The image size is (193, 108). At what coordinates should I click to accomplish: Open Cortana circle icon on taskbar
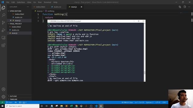(42, 106)
